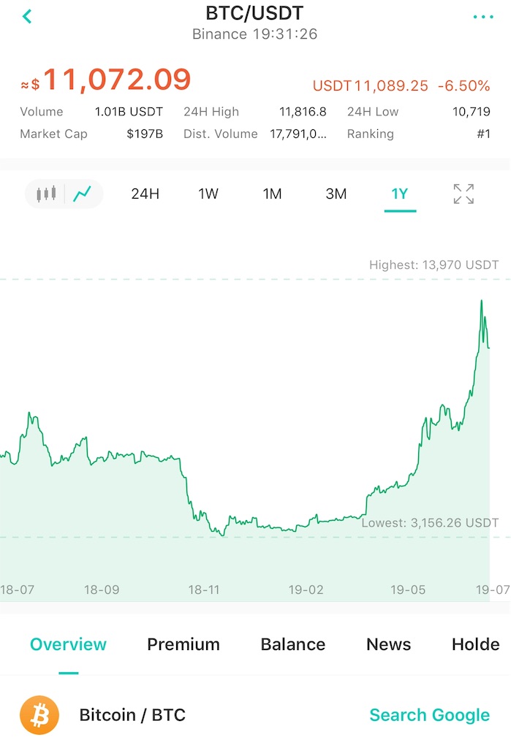Tap the #1 ranking value
The height and width of the screenshot is (748, 511).
[483, 134]
